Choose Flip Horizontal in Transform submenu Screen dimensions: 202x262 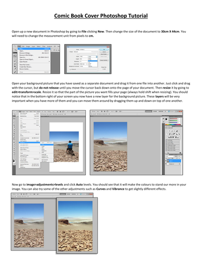pos(47,160)
